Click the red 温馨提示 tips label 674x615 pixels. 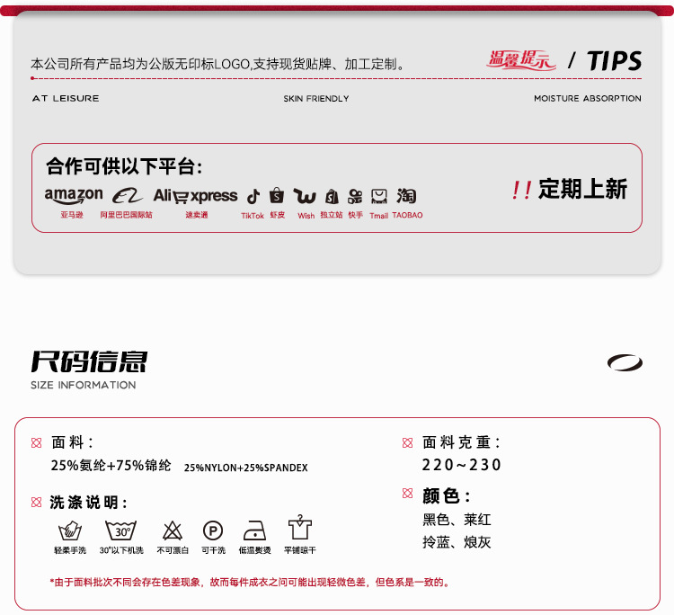(521, 59)
